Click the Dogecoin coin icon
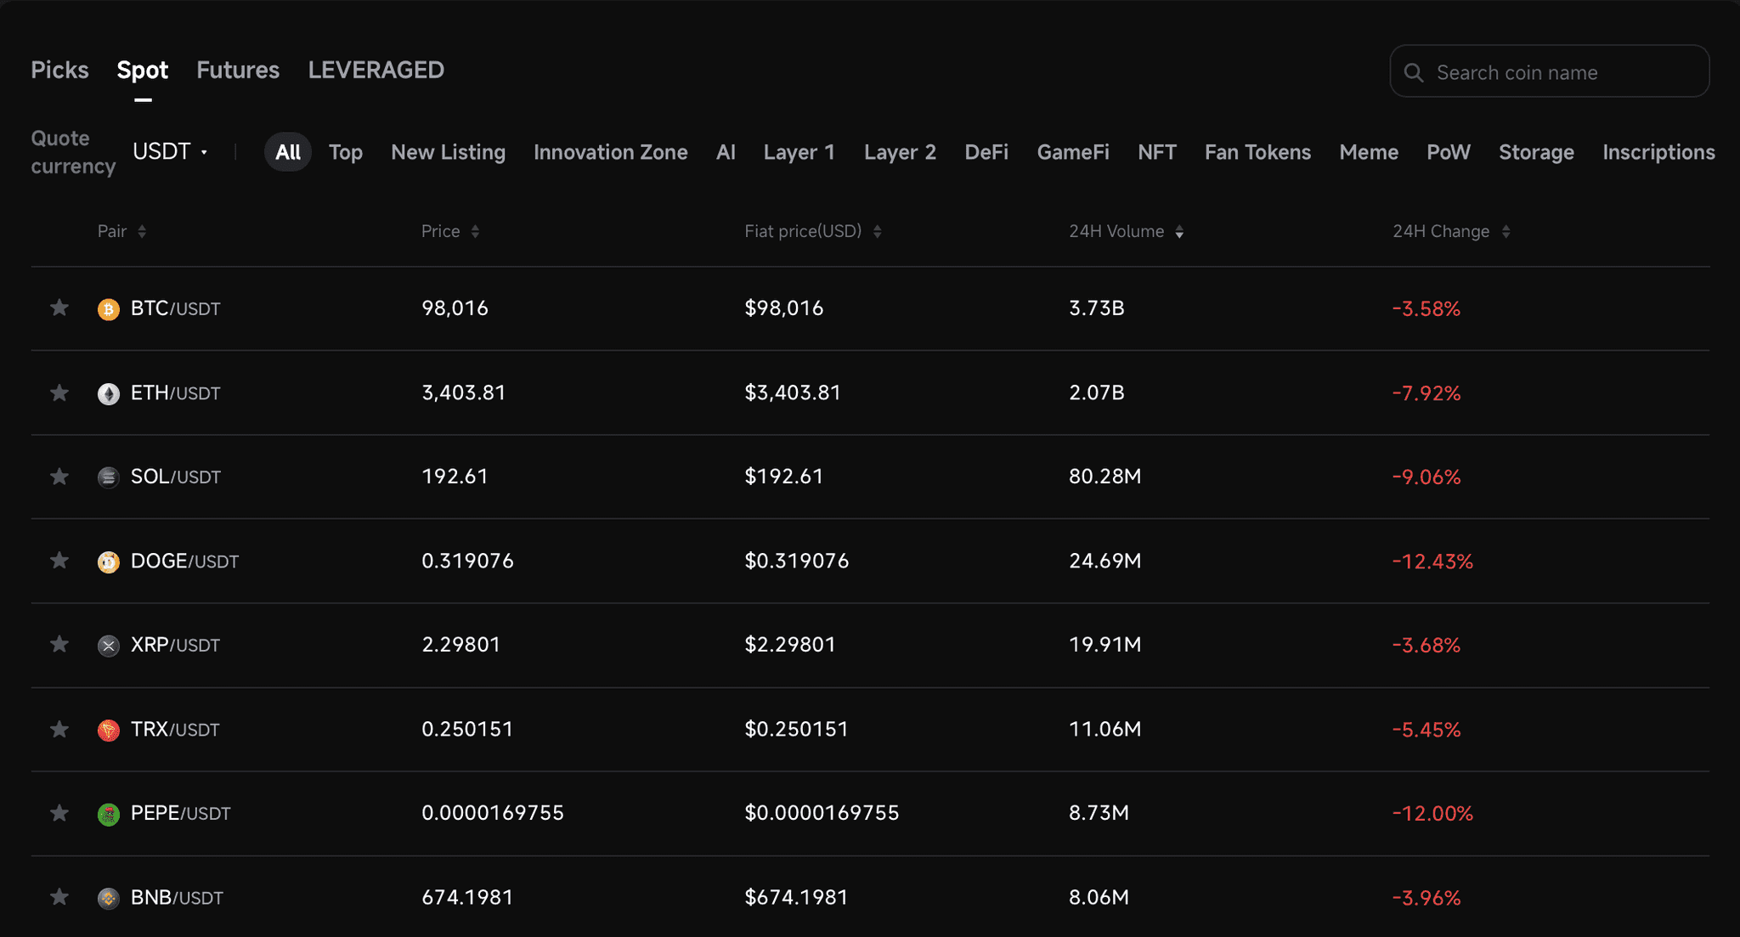 point(109,562)
